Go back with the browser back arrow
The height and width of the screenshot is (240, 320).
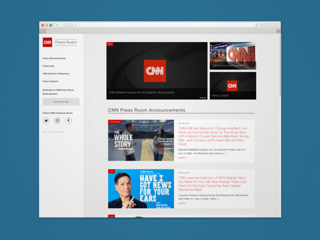tap(57, 25)
